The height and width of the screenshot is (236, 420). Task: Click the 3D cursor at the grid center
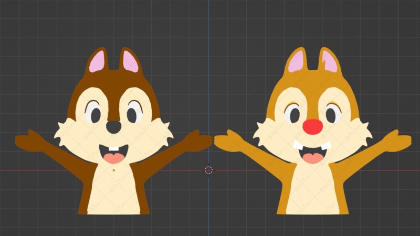point(208,170)
